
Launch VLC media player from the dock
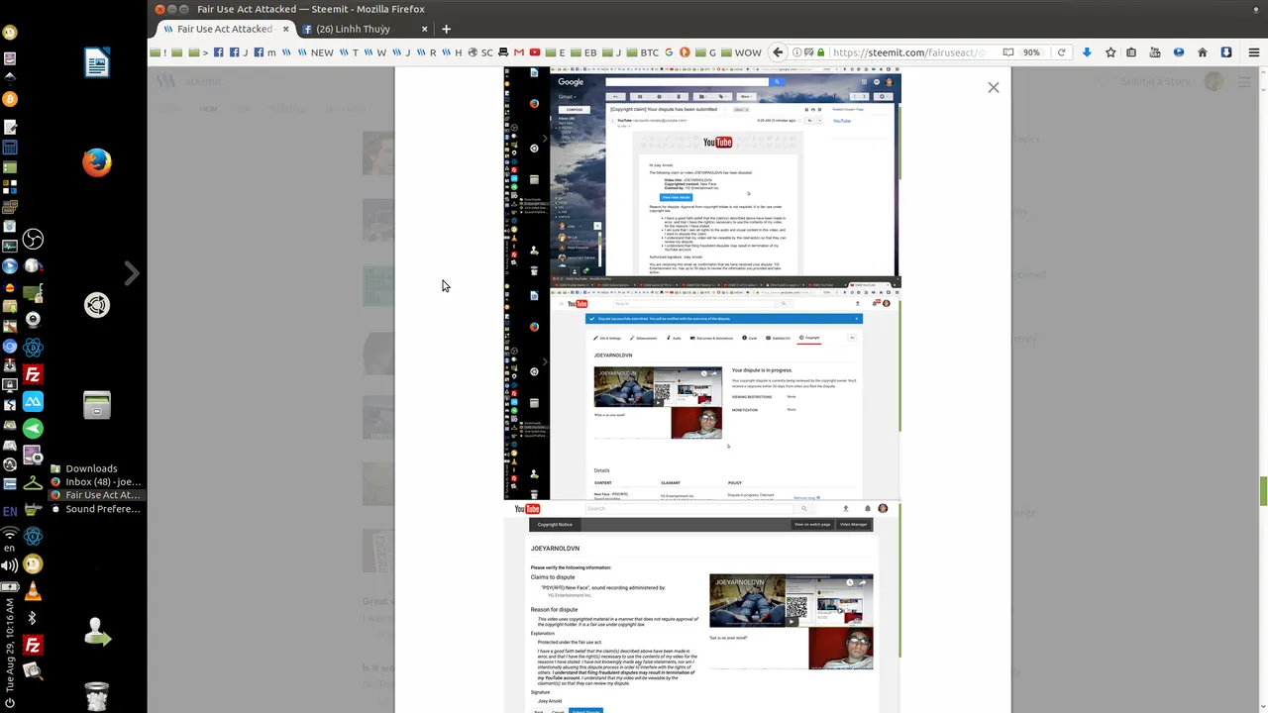[33, 591]
